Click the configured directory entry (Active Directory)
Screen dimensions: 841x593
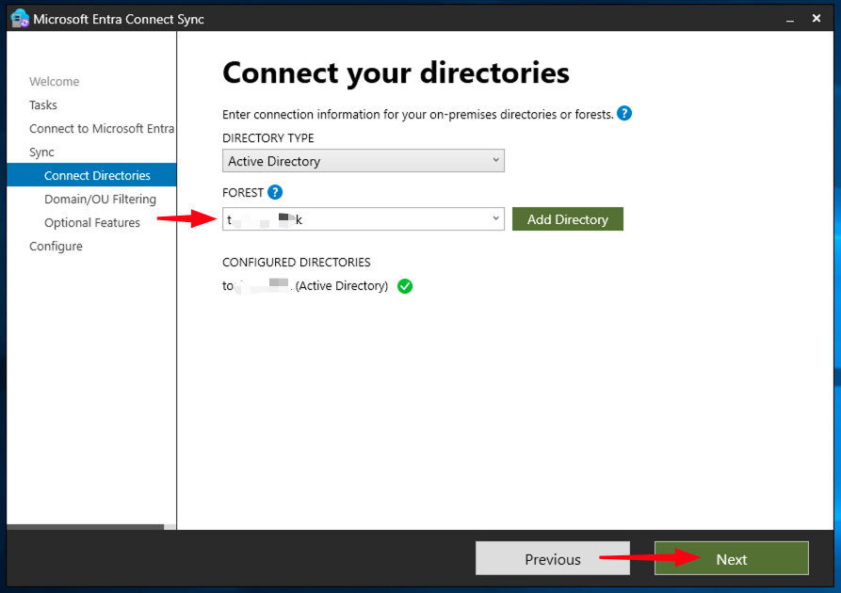pyautogui.click(x=305, y=286)
